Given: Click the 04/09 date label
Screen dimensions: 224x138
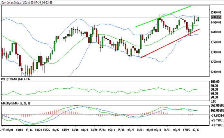Looking at the screenshot, I should pyautogui.click(x=65, y=130).
